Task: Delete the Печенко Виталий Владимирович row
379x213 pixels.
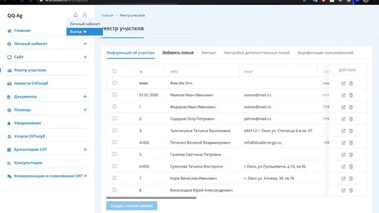Action: click(x=351, y=143)
